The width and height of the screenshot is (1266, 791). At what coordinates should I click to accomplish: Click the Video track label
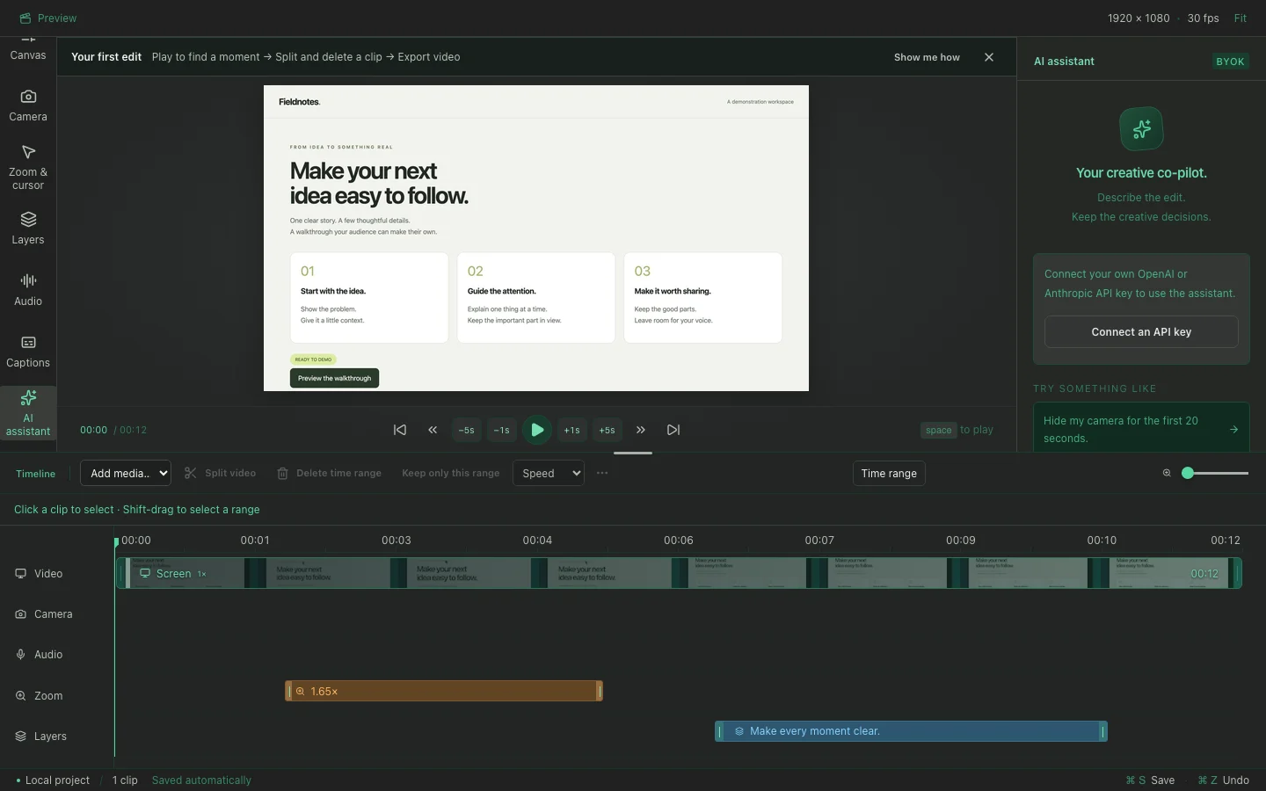(40, 574)
